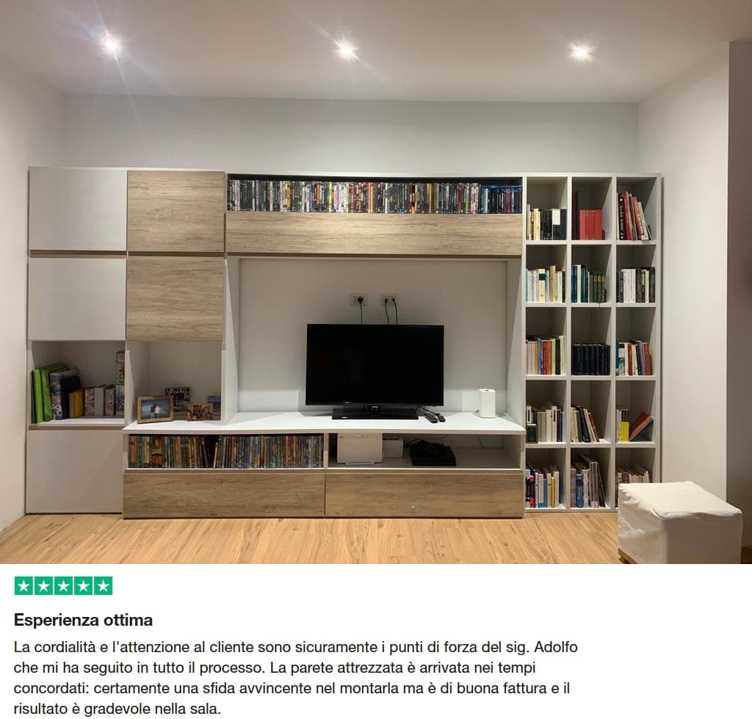The image size is (752, 719).
Task: Click the left wall power outlet
Action: (358, 300)
